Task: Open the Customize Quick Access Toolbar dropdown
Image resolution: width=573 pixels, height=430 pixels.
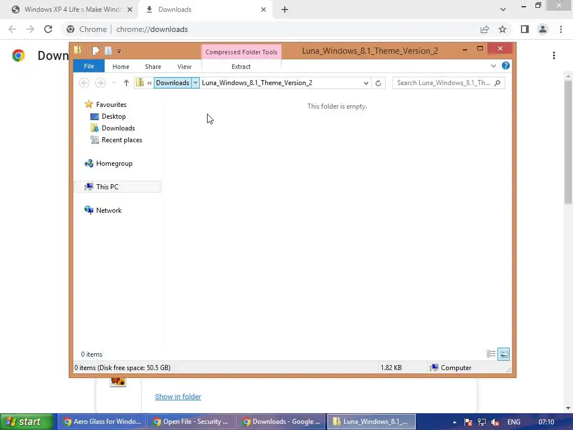Action: point(119,51)
